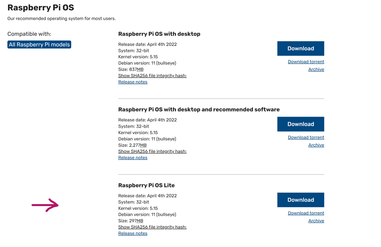Download Raspberry Pi OS with desktop
This screenshot has width=381, height=247.
point(300,49)
